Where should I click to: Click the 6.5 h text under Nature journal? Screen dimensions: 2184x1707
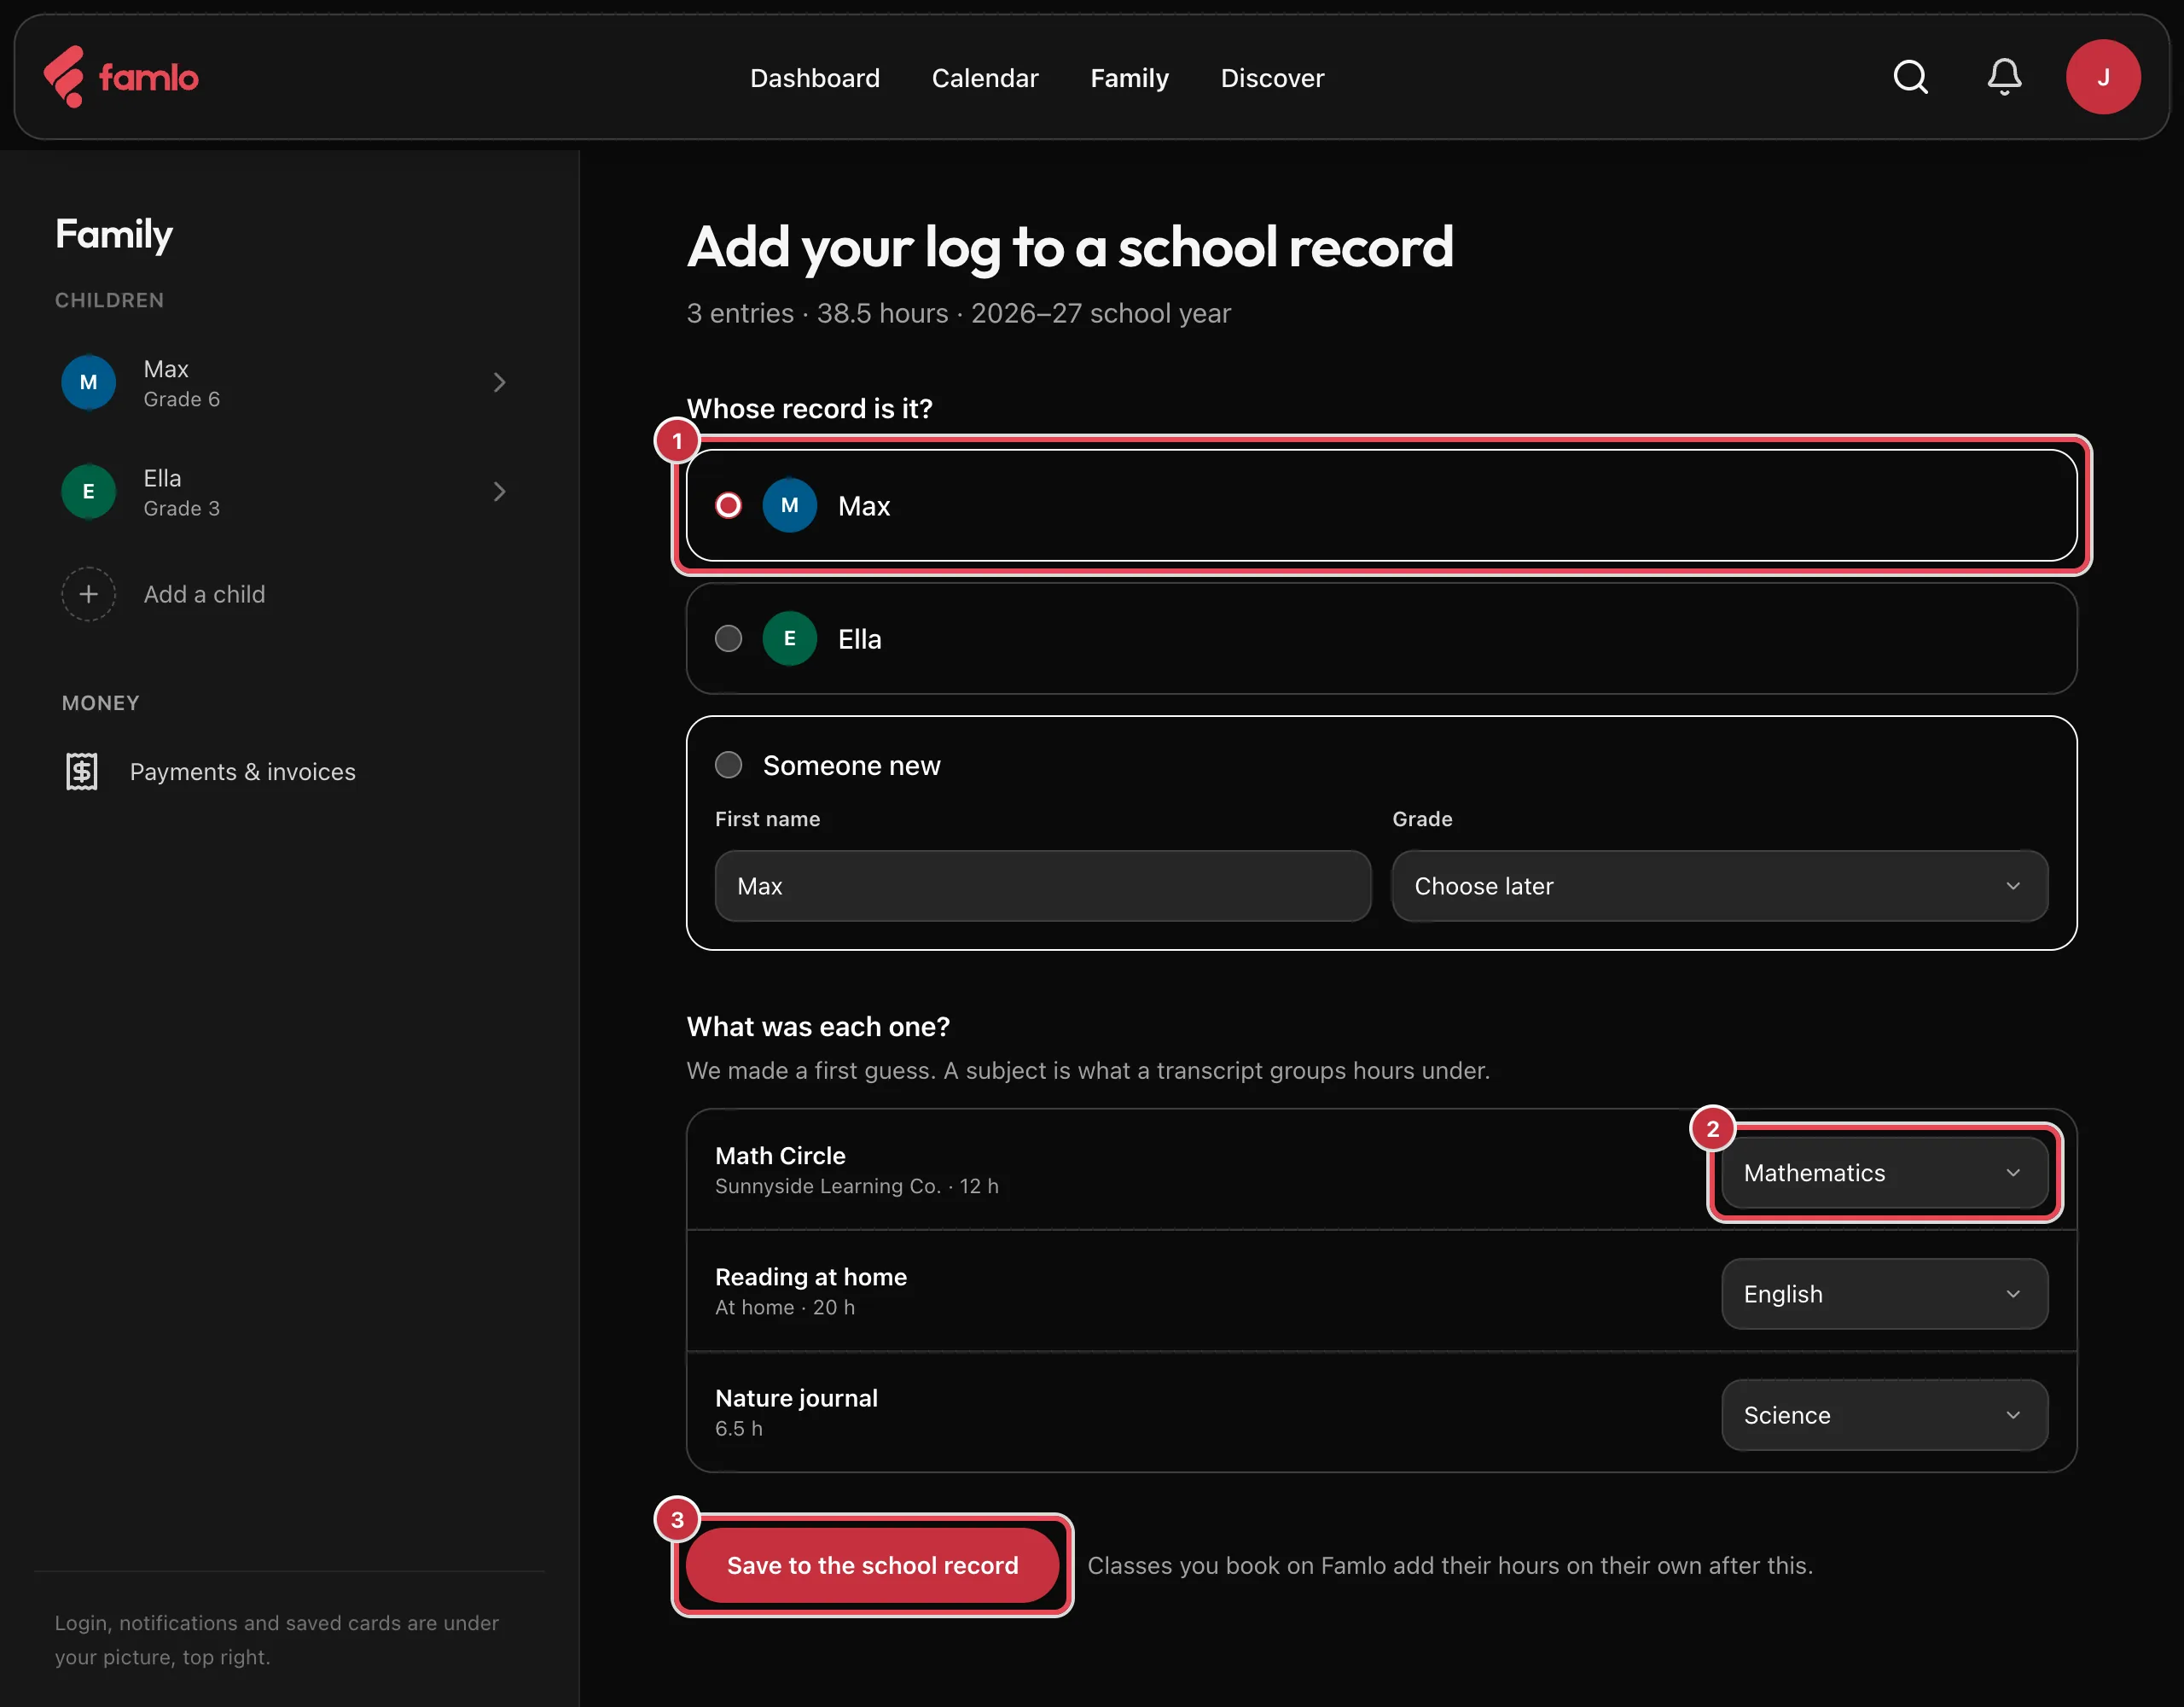(x=738, y=1428)
